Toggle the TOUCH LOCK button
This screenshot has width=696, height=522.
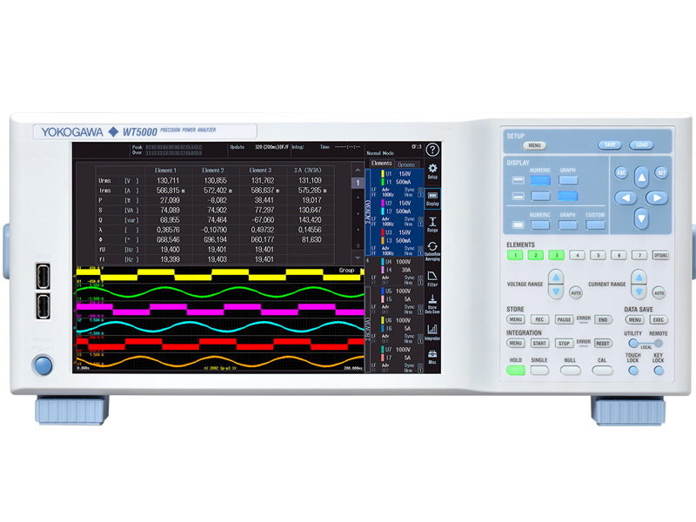(x=633, y=371)
